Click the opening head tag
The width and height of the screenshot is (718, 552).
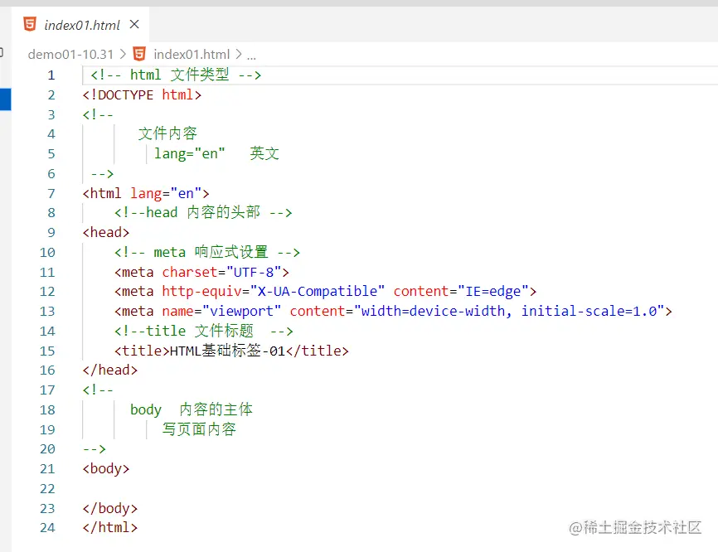click(x=106, y=233)
